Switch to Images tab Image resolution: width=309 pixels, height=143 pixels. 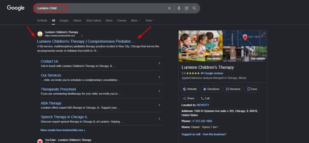(x=64, y=21)
